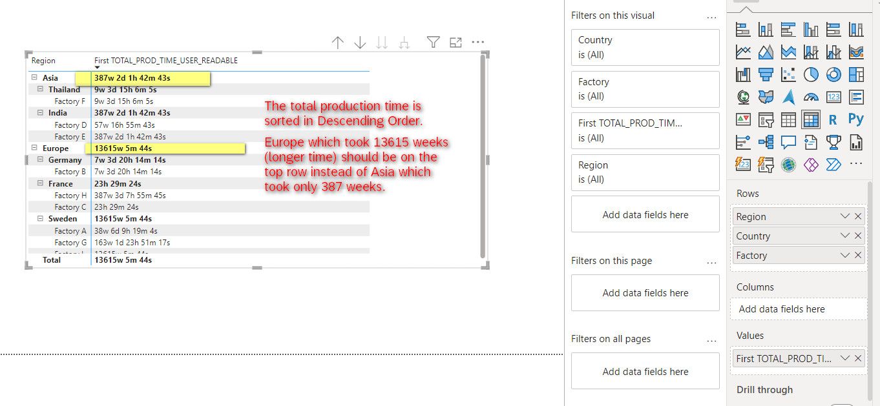Select the Funnel chart visual

click(766, 74)
